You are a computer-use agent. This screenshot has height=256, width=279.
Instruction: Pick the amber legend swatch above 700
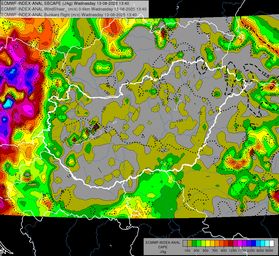tap(212, 243)
